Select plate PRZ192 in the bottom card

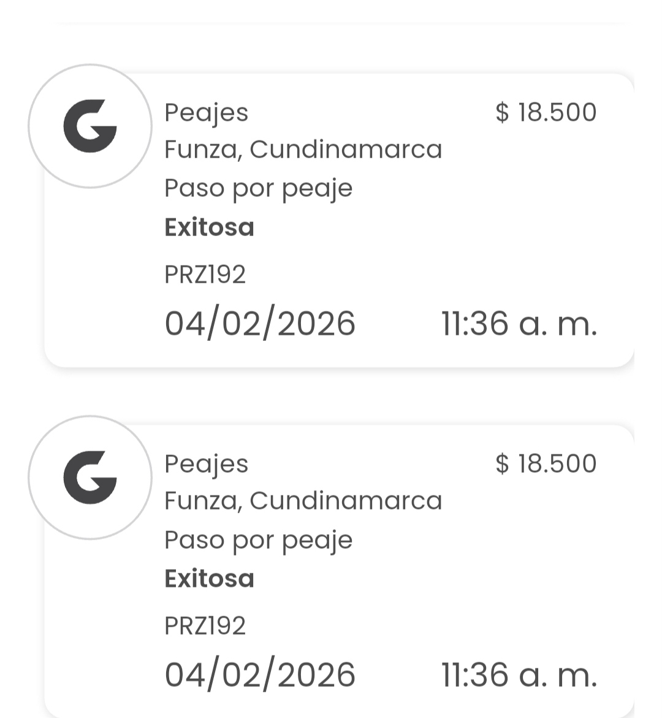(205, 626)
